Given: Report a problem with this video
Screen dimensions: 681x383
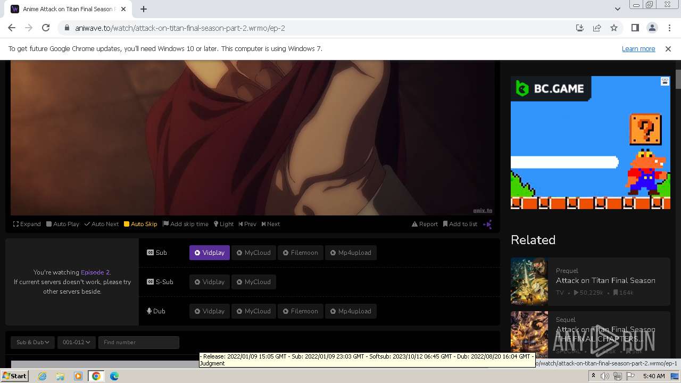Looking at the screenshot, I should 425,224.
